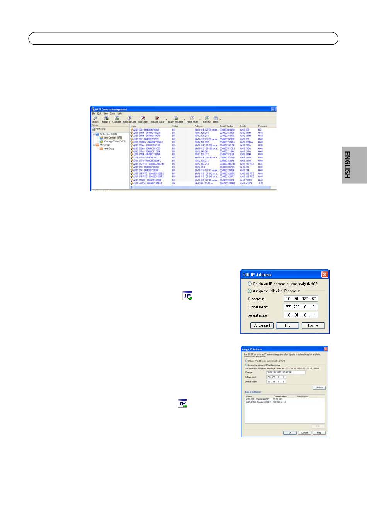The image size is (367, 514).
Task: Click the Home Page toolbar icon
Action: point(192,119)
